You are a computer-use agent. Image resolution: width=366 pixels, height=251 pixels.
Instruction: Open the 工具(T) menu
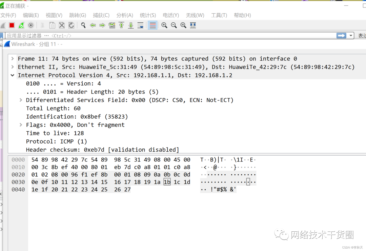[x=219, y=15]
